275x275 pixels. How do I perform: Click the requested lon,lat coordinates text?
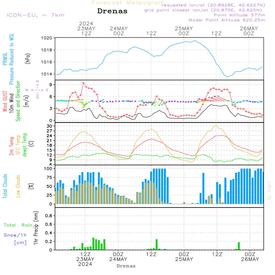213,5
